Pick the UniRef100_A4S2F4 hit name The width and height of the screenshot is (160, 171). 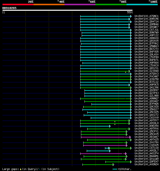tap(146, 153)
